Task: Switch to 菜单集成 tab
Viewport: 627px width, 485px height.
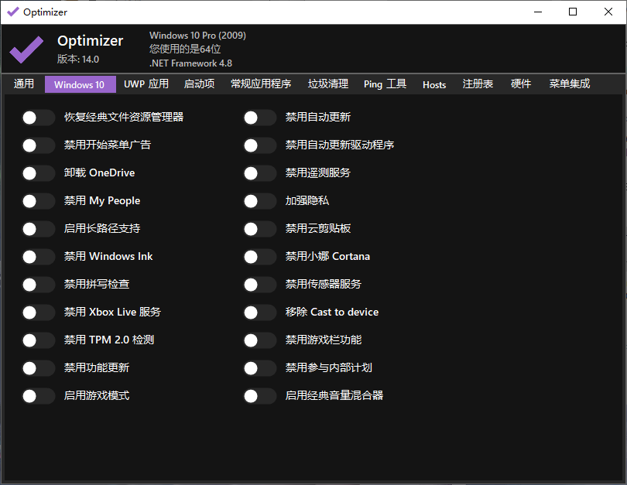Action: point(570,84)
